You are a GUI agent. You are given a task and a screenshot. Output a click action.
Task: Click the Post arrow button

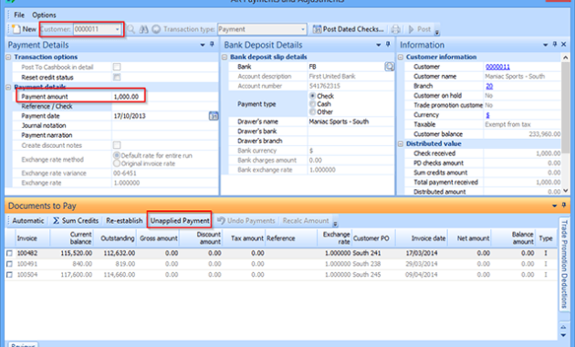coord(420,29)
